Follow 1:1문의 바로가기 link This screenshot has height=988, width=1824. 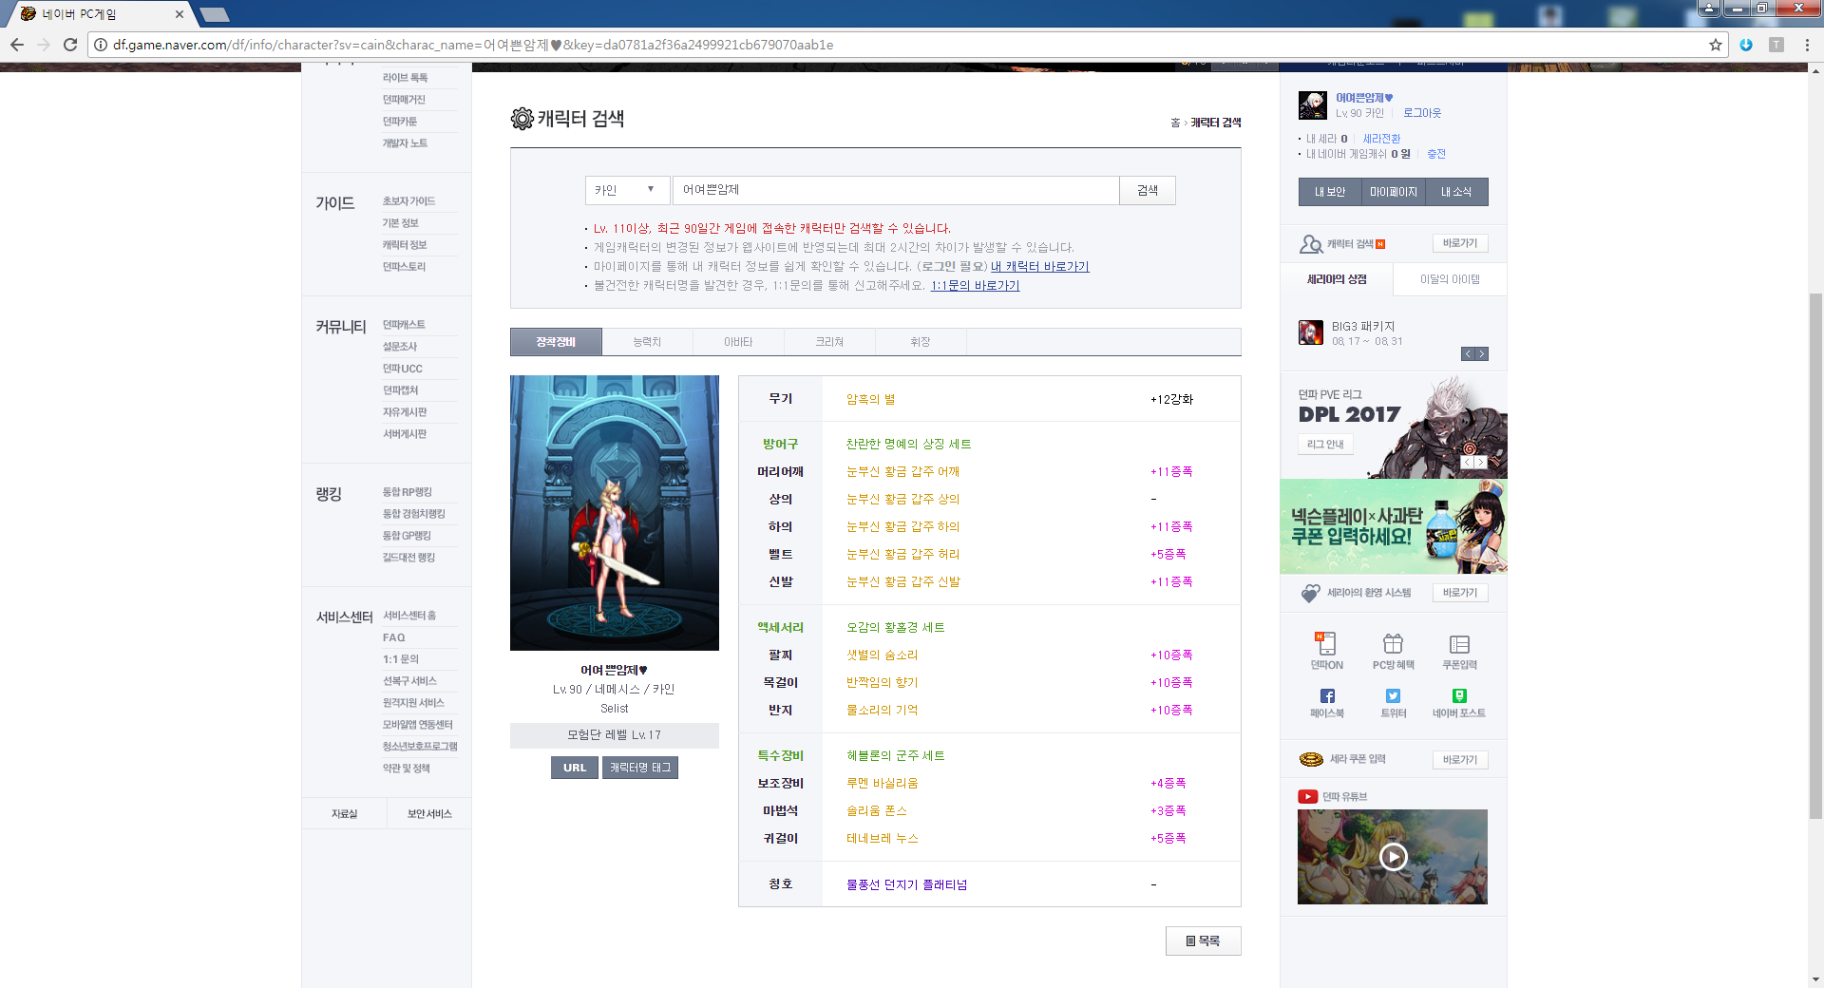(975, 286)
